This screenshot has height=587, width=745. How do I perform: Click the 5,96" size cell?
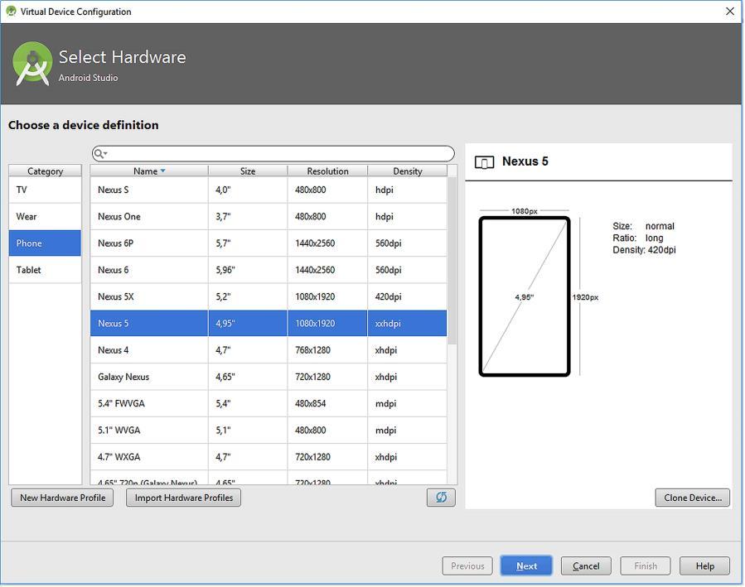pyautogui.click(x=248, y=270)
